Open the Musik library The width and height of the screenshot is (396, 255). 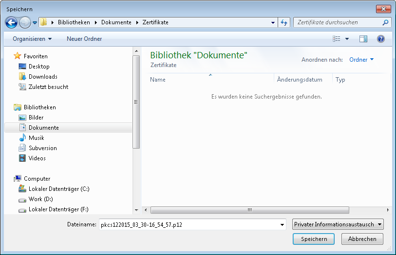coord(37,138)
